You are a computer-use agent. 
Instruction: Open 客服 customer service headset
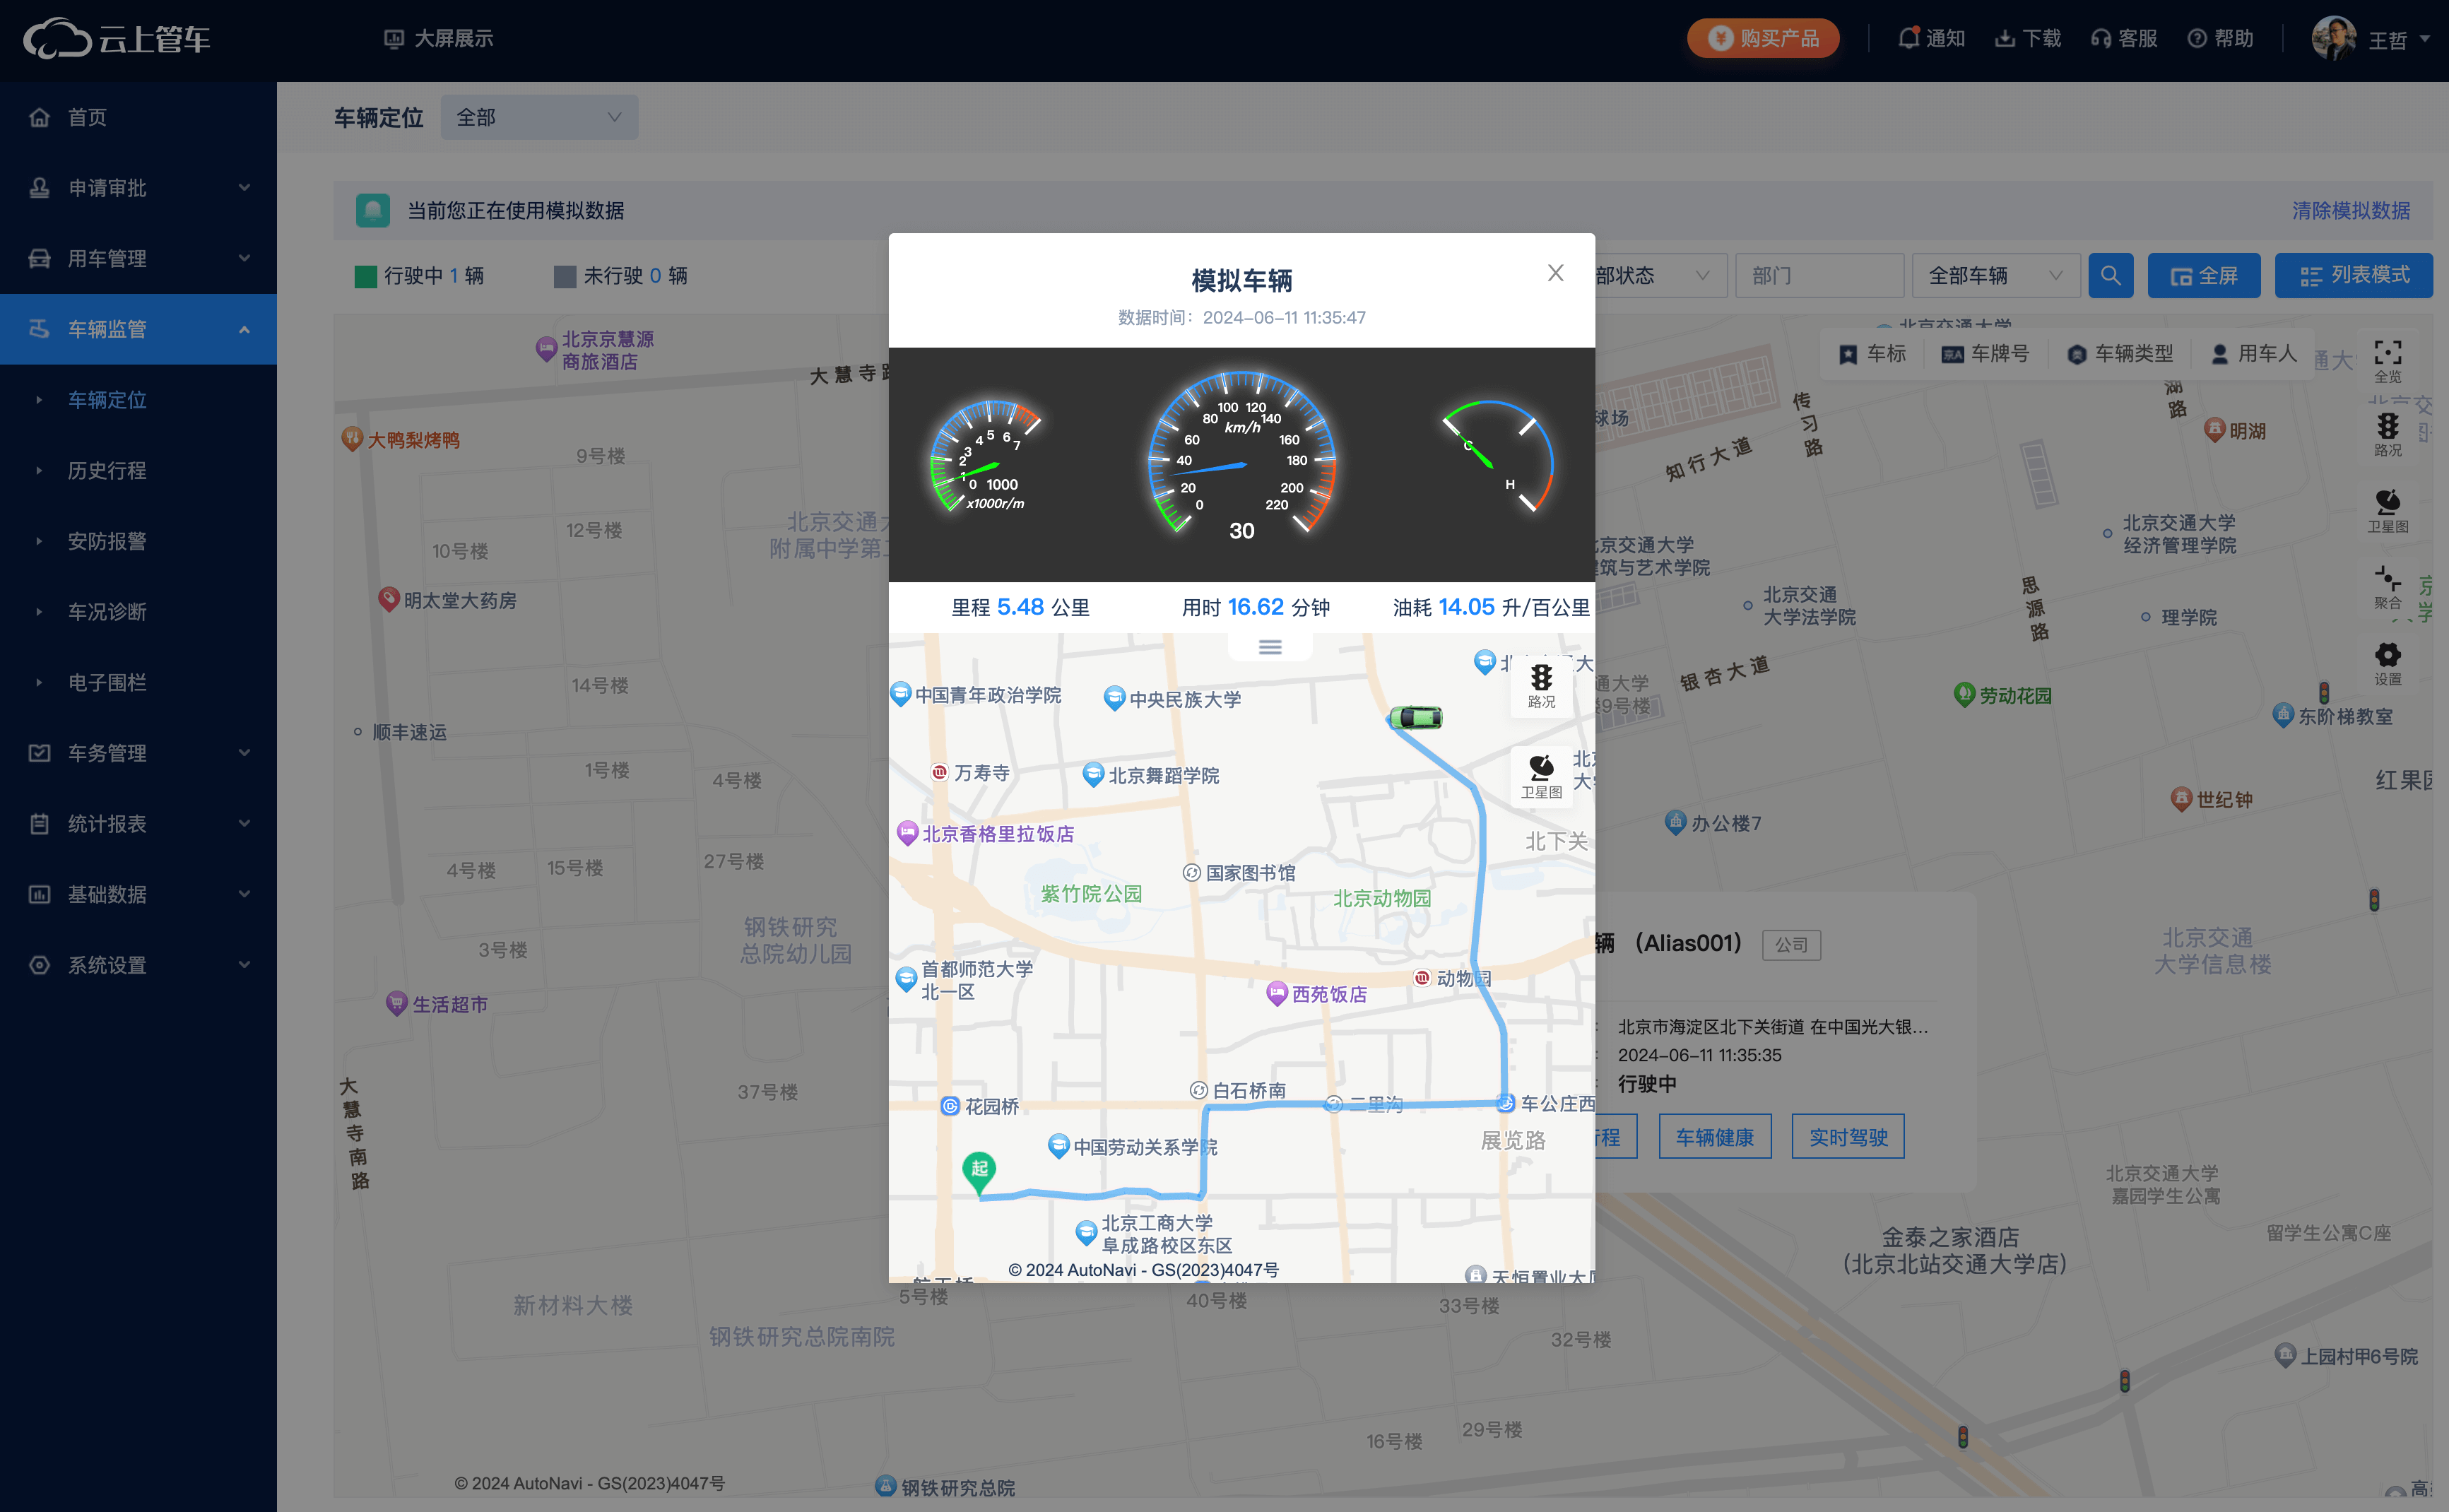pos(2123,39)
